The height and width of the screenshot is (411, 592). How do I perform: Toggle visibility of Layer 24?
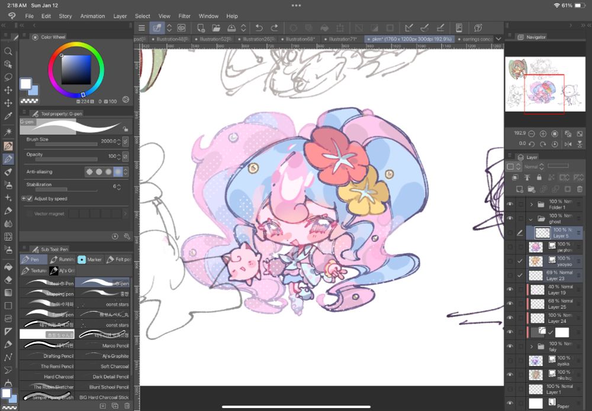pyautogui.click(x=510, y=318)
